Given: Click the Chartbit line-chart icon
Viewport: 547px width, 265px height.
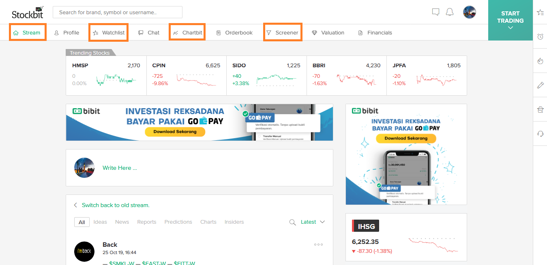Looking at the screenshot, I should [176, 33].
